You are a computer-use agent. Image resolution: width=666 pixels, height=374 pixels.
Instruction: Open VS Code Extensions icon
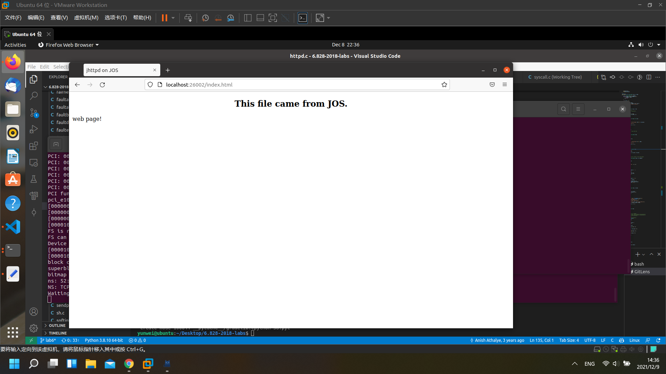[34, 146]
